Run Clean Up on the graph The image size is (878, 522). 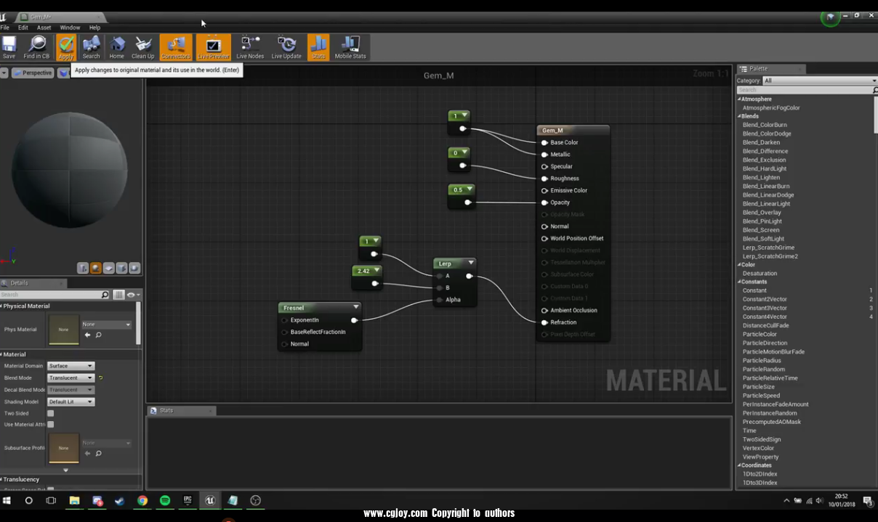pos(142,46)
